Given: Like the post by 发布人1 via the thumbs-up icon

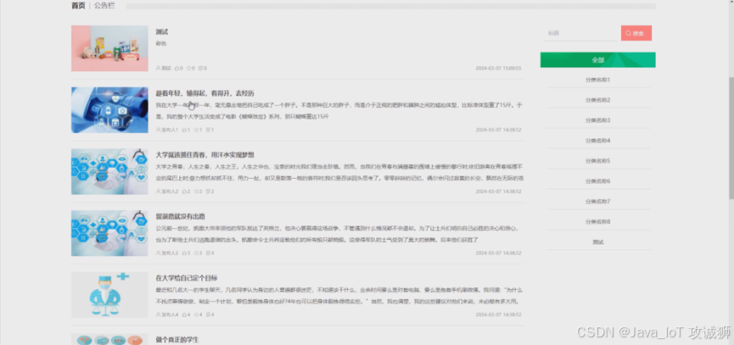Looking at the screenshot, I should pos(184,130).
